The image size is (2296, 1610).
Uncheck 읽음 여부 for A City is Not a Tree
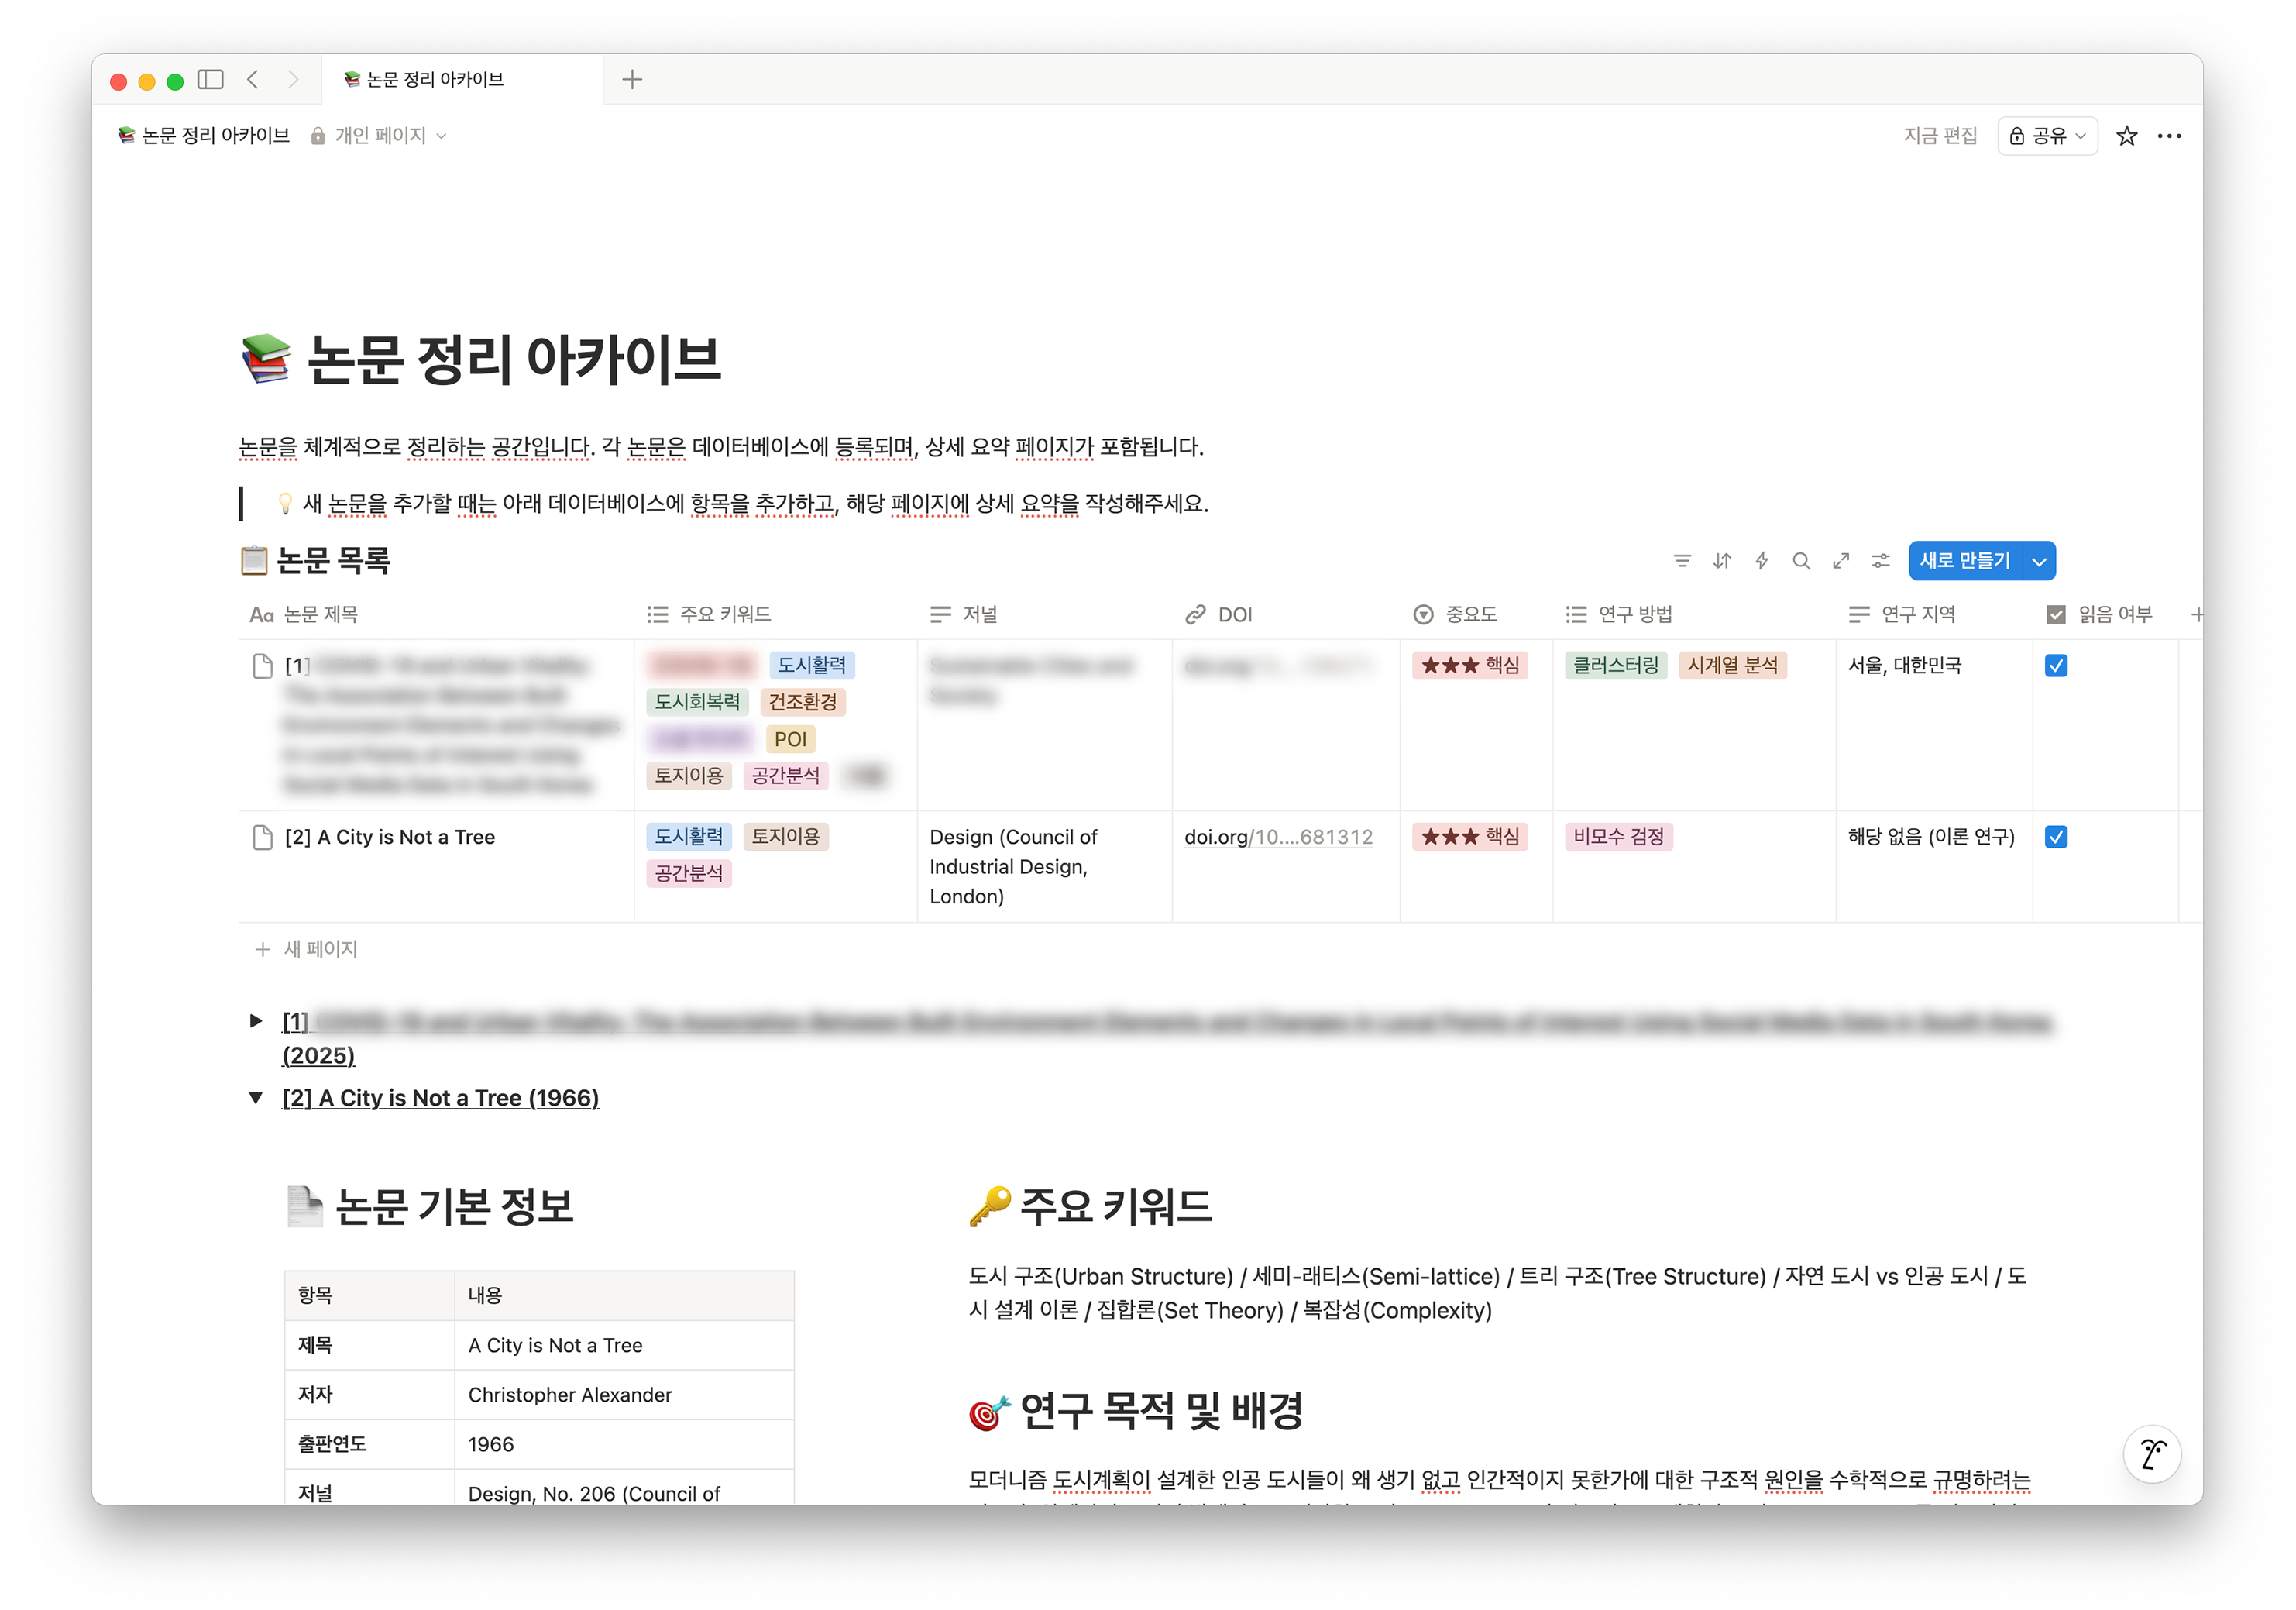pos(2056,837)
